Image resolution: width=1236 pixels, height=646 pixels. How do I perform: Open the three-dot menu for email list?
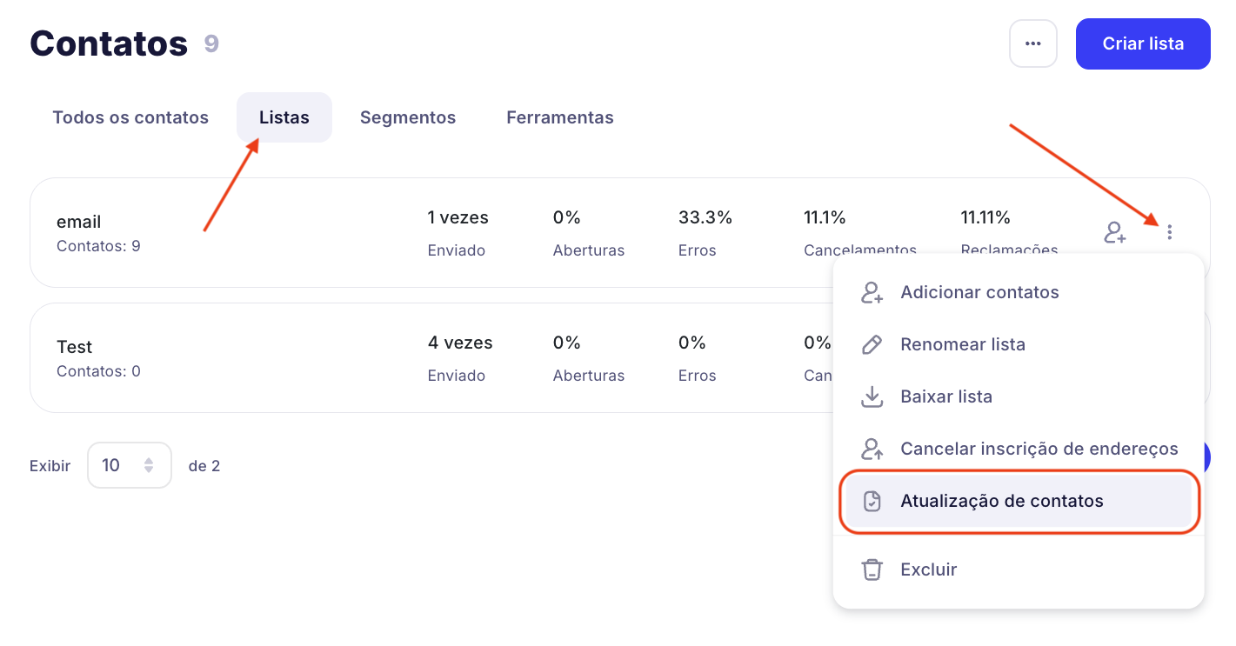1170,232
